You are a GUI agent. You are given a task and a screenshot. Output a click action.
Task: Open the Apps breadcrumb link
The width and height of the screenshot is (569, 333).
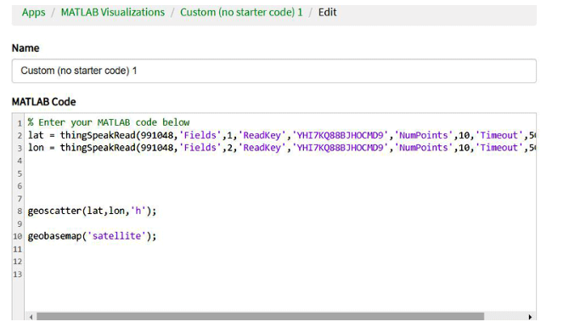(33, 13)
